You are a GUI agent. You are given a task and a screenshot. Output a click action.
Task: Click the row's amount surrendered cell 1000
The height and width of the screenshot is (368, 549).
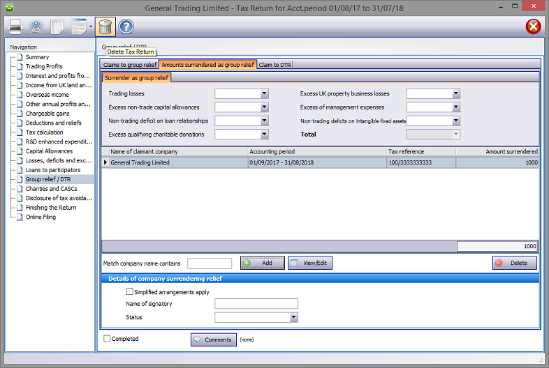click(x=497, y=162)
